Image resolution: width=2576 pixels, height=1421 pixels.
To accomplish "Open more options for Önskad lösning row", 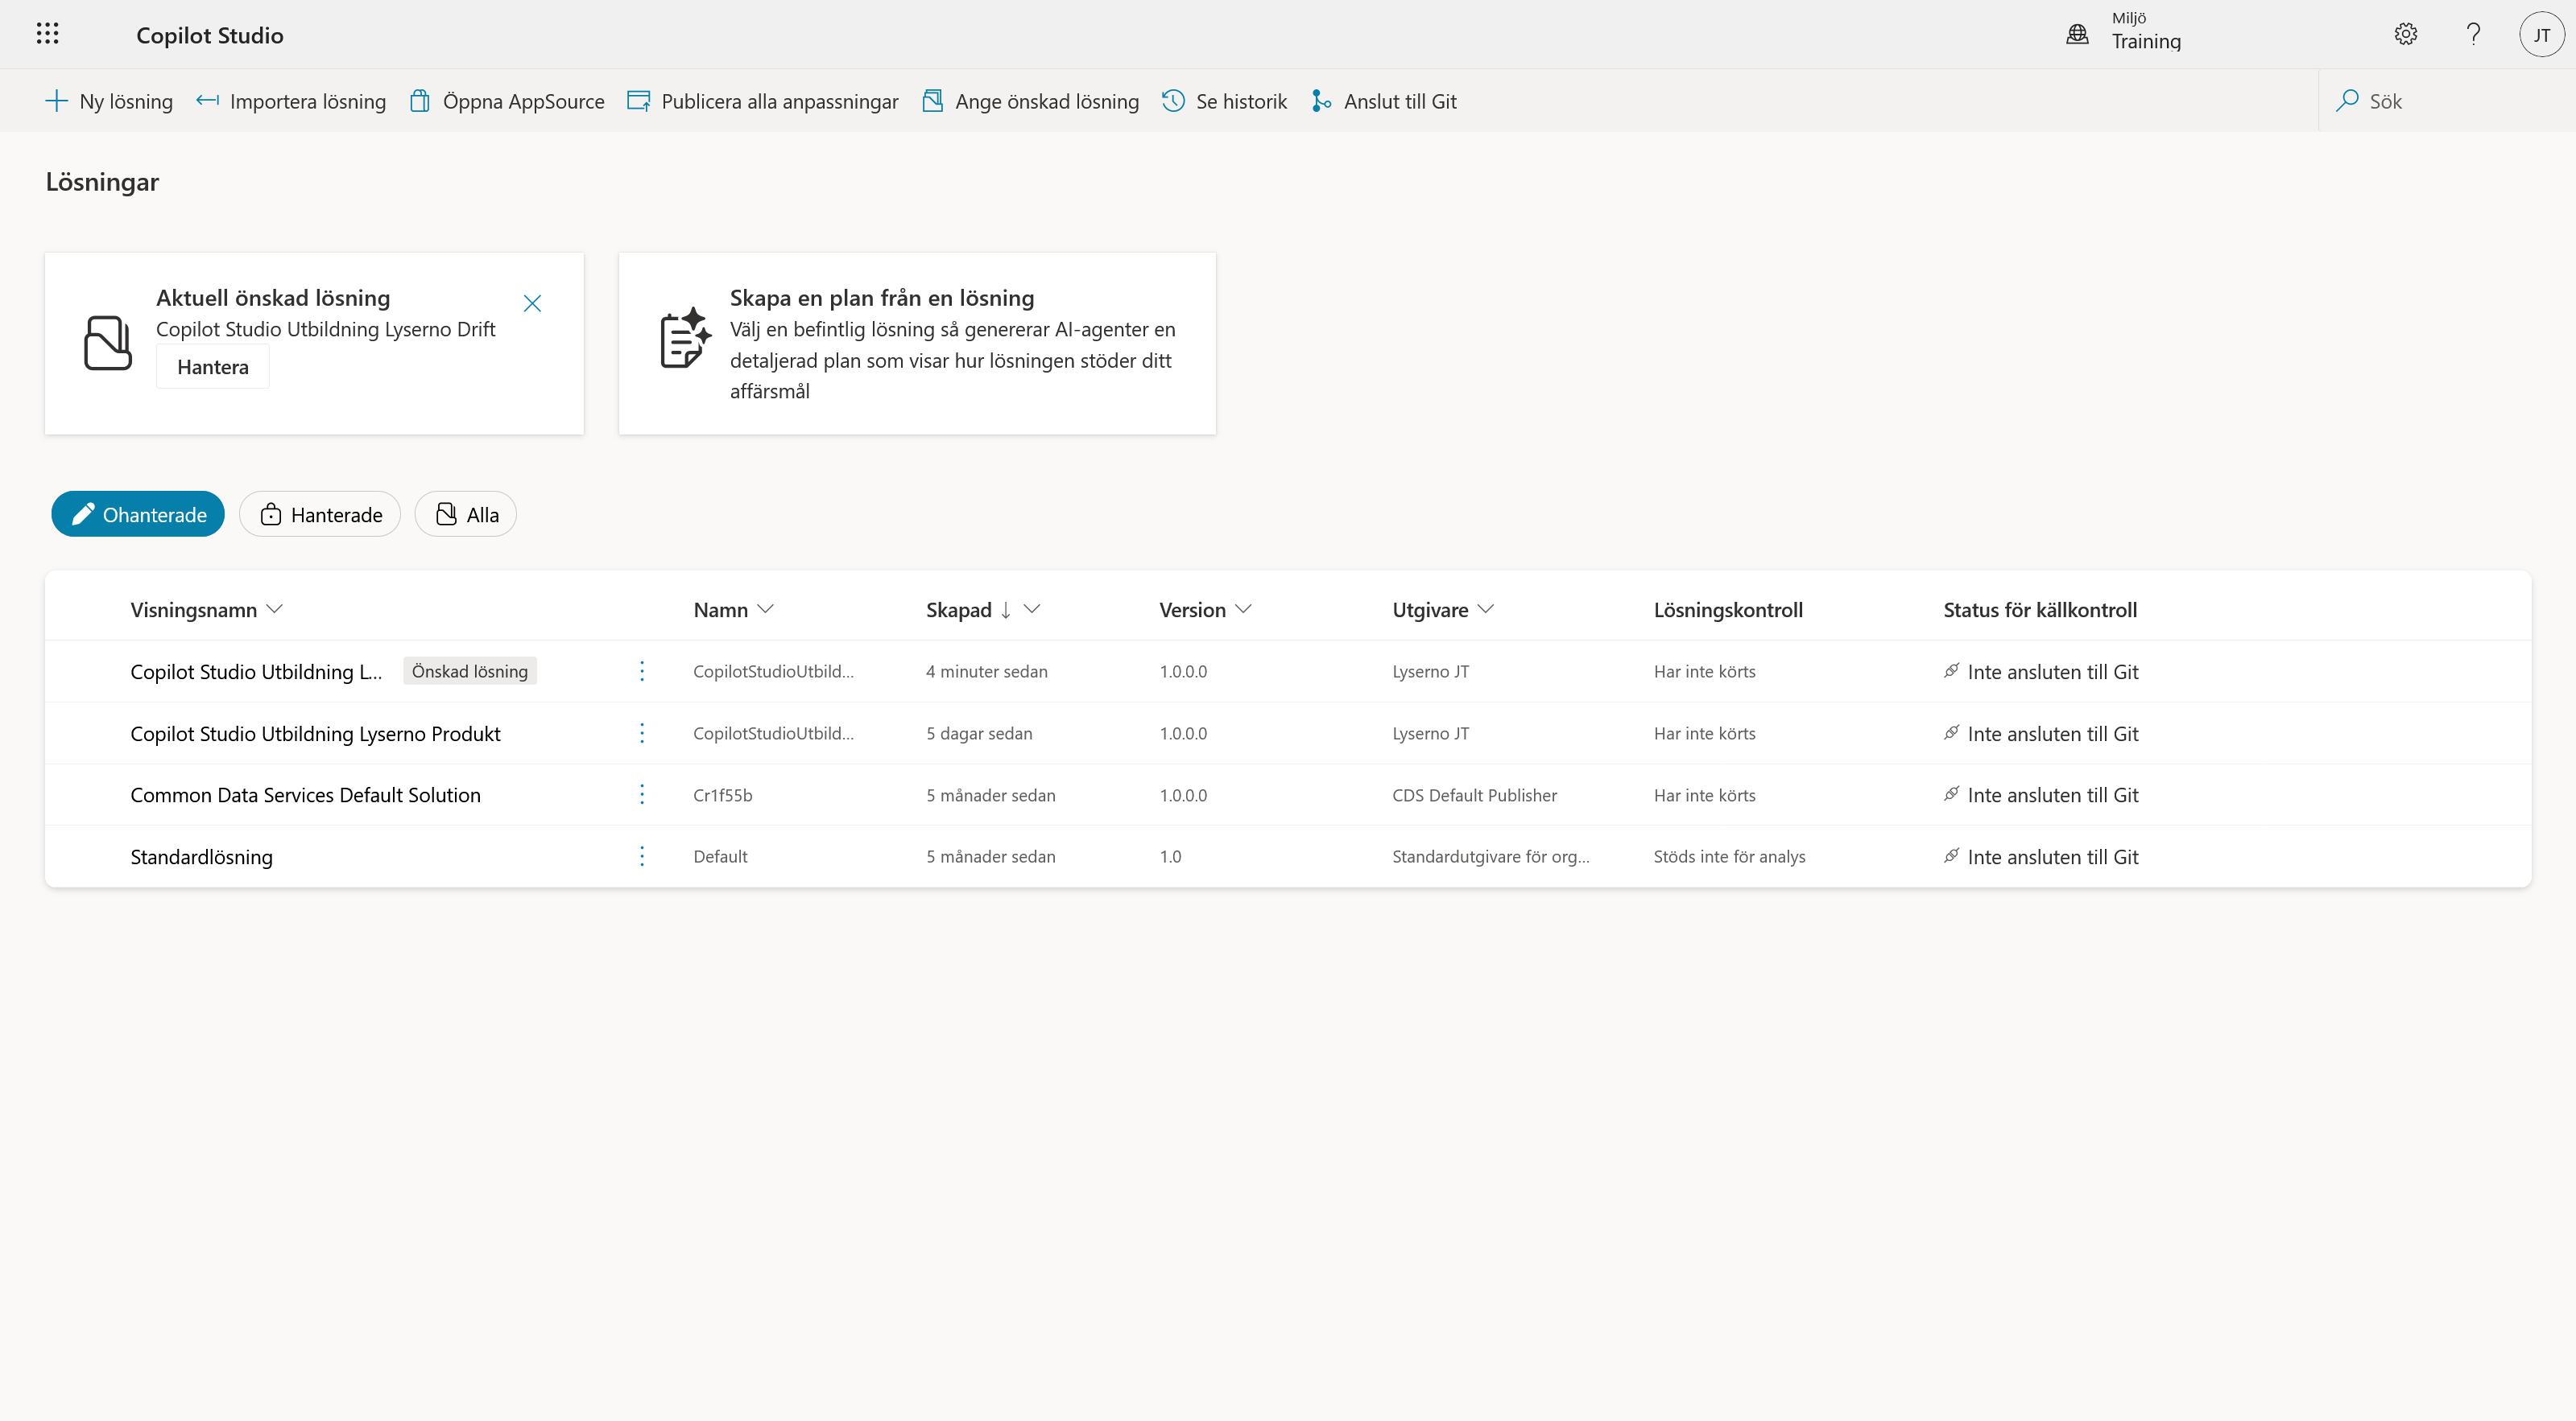I will (642, 672).
